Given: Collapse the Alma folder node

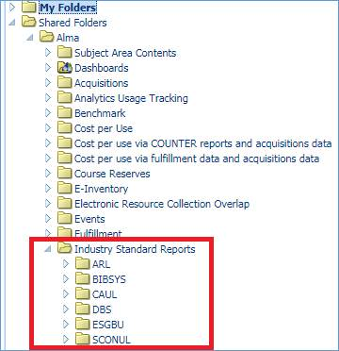Looking at the screenshot, I should coord(30,38).
